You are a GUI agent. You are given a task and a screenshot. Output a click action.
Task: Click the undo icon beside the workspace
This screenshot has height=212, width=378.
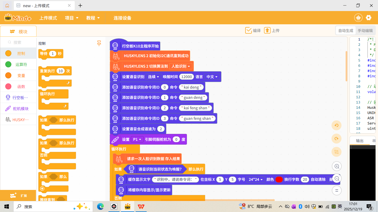(x=336, y=125)
